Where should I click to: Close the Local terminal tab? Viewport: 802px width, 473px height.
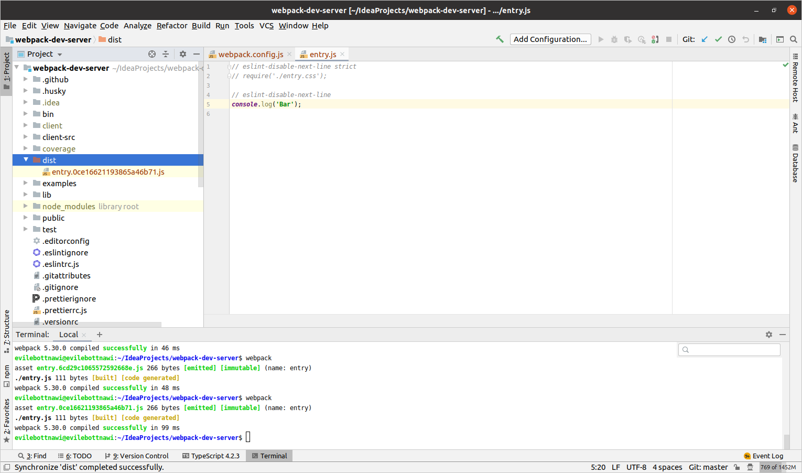click(x=84, y=335)
